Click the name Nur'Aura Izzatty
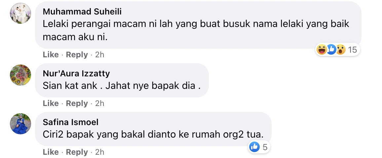 tap(76, 73)
